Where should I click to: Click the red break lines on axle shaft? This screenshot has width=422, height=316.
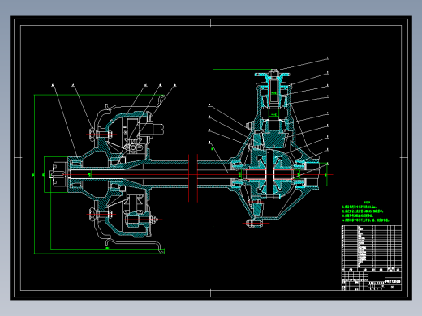[x=193, y=178]
